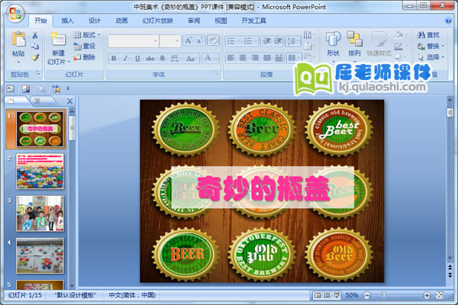This screenshot has width=458, height=305.
Task: Apply text shadow with the S icon
Action: tap(163, 58)
